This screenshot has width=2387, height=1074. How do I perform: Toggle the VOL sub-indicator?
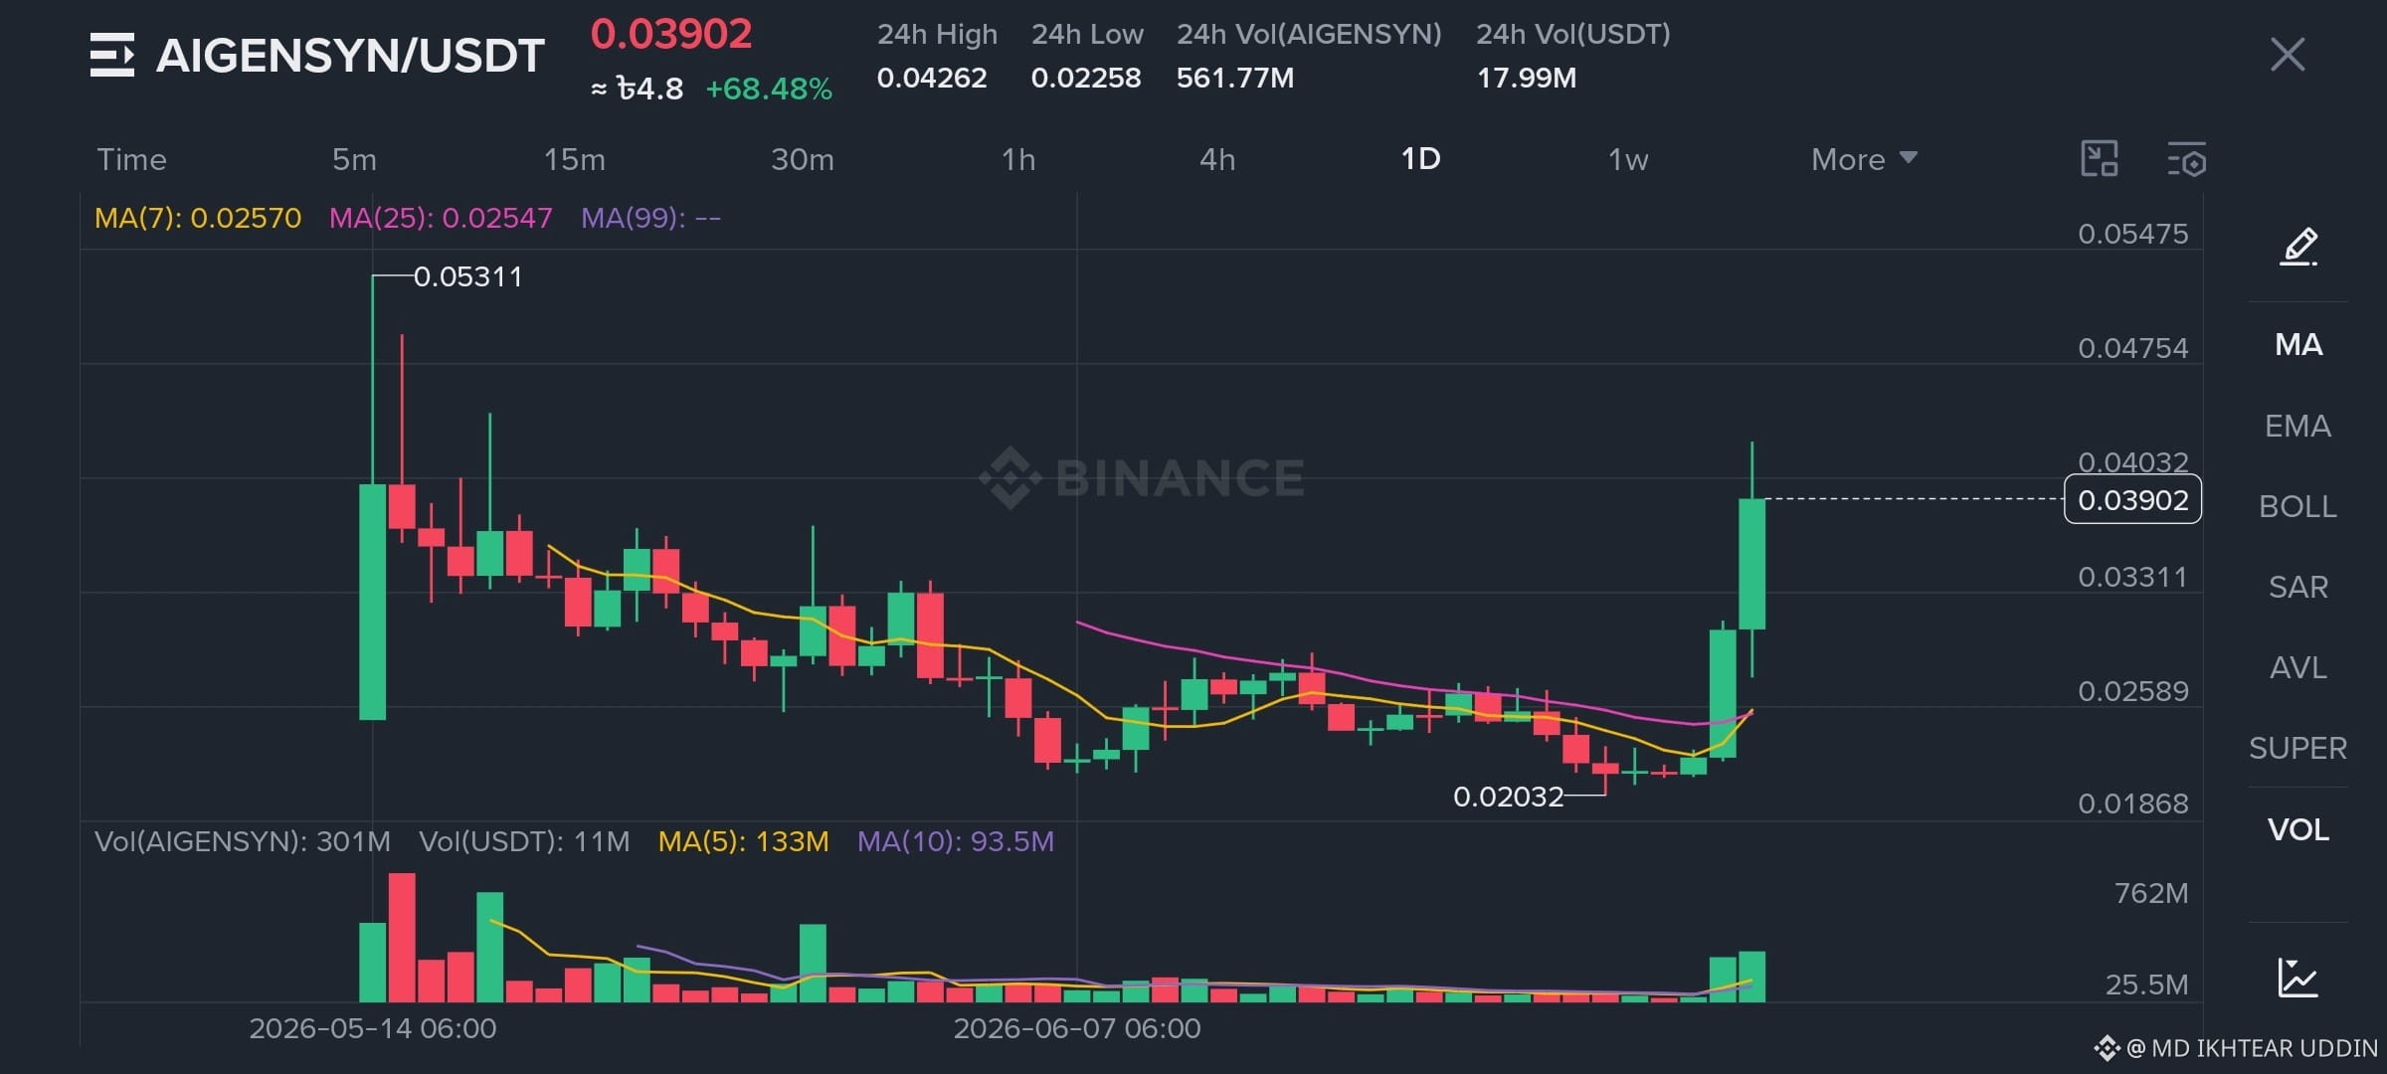click(2298, 829)
